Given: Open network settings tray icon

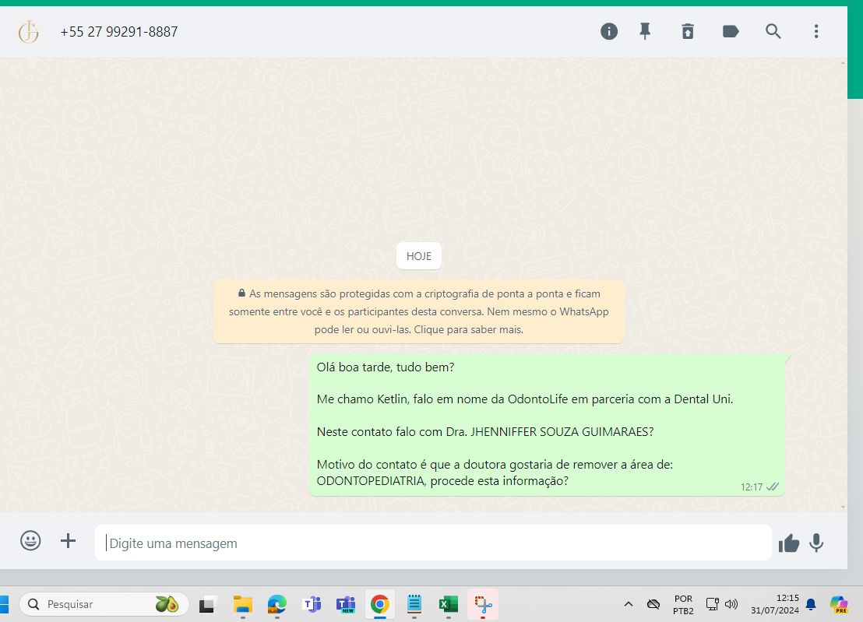Looking at the screenshot, I should 712,604.
